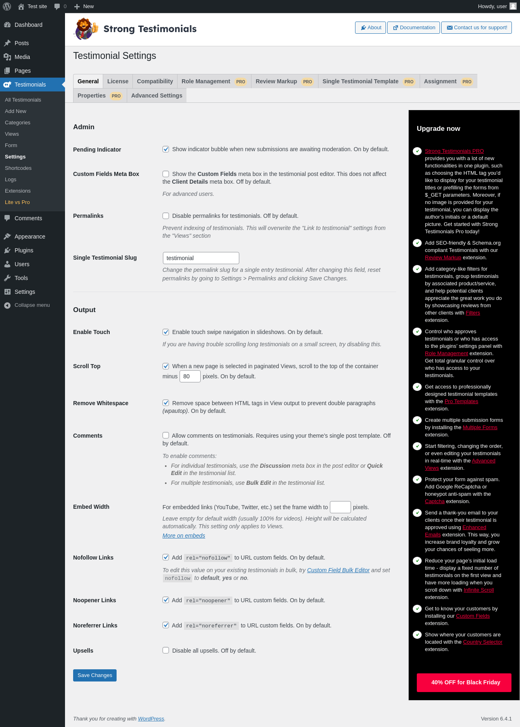Click the Appearance paintbrush icon
This screenshot has width=520, height=727.
tap(7, 237)
